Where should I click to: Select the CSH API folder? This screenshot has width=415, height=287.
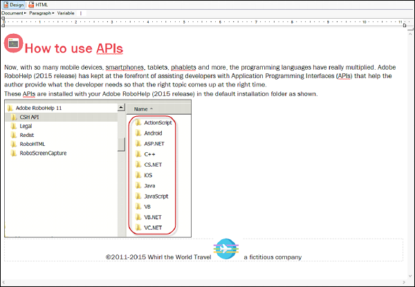click(x=29, y=118)
